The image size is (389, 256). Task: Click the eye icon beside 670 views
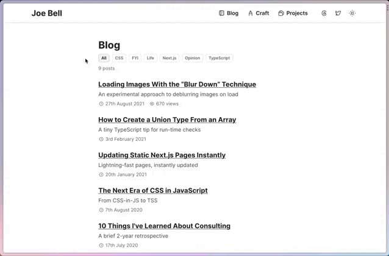point(152,104)
